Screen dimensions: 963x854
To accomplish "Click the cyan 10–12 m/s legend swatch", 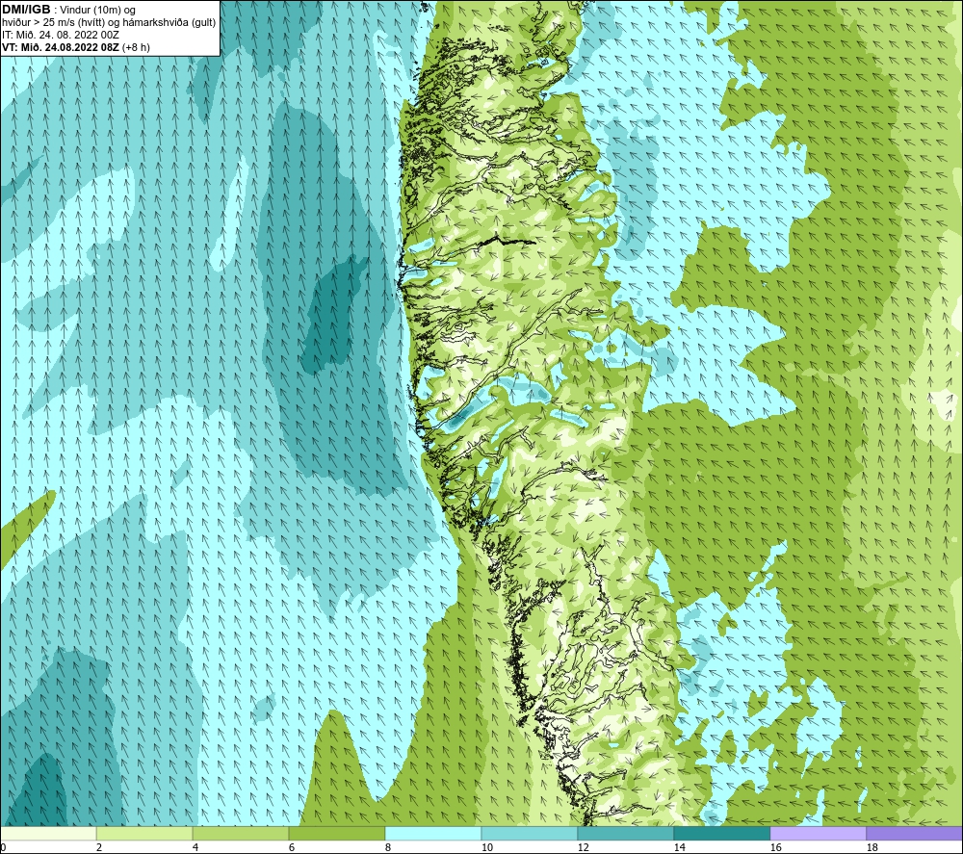I will (x=529, y=833).
